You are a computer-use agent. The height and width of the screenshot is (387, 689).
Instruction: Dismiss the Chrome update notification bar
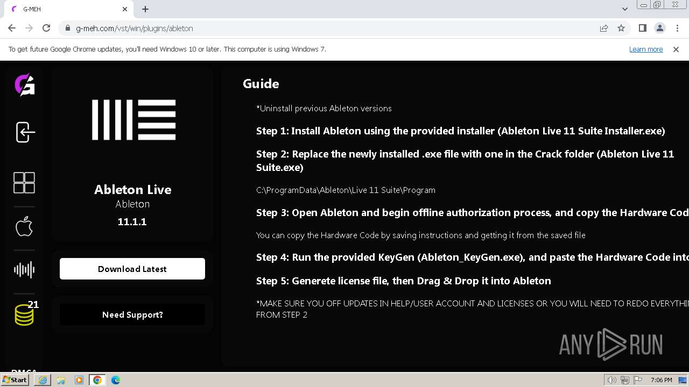[x=676, y=49]
